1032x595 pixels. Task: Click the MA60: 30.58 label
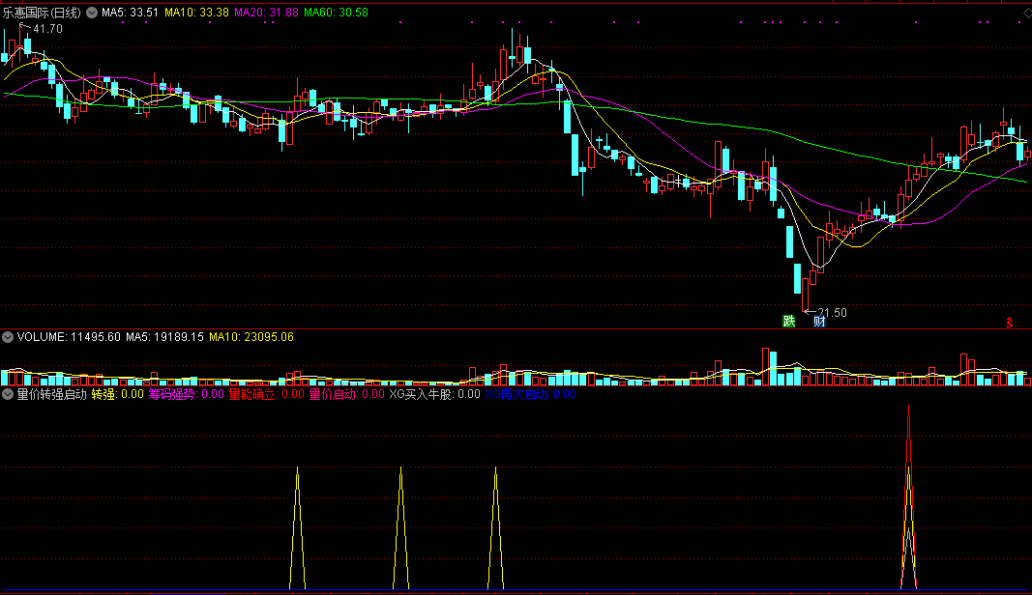coord(337,13)
